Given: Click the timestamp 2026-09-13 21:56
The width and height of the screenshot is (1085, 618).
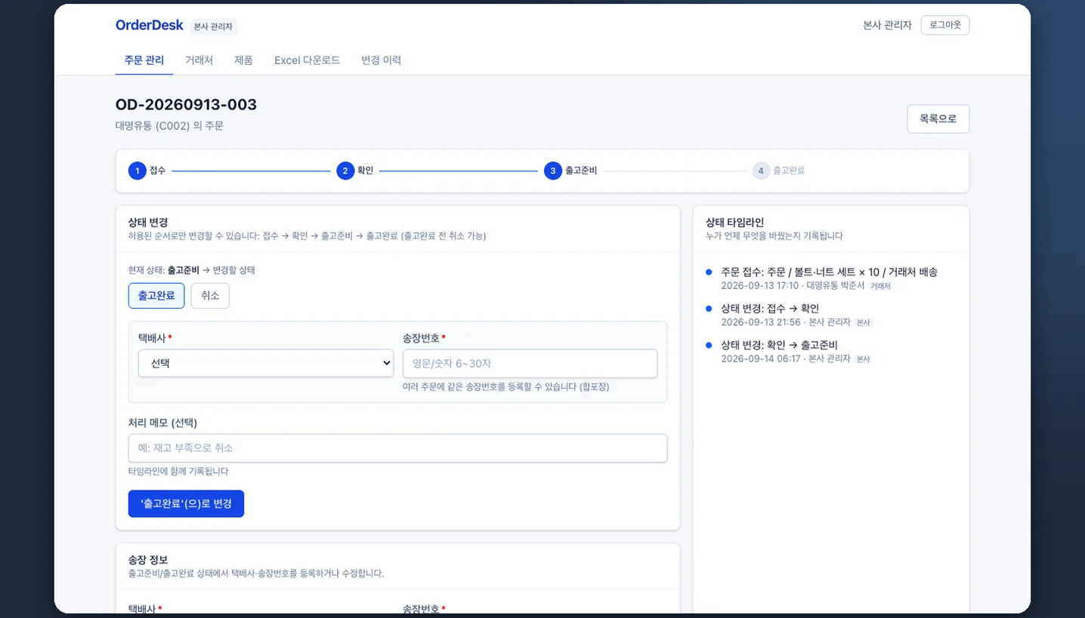Looking at the screenshot, I should click(760, 322).
